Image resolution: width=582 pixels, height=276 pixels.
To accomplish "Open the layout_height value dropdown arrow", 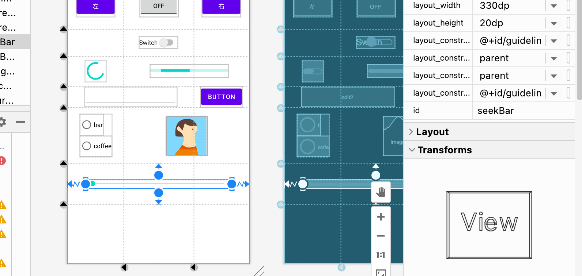I will [x=554, y=23].
